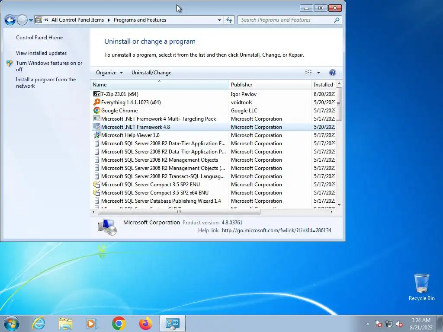Launch Firefox from the taskbar
Screen dimensions: 443x332
coord(145,323)
